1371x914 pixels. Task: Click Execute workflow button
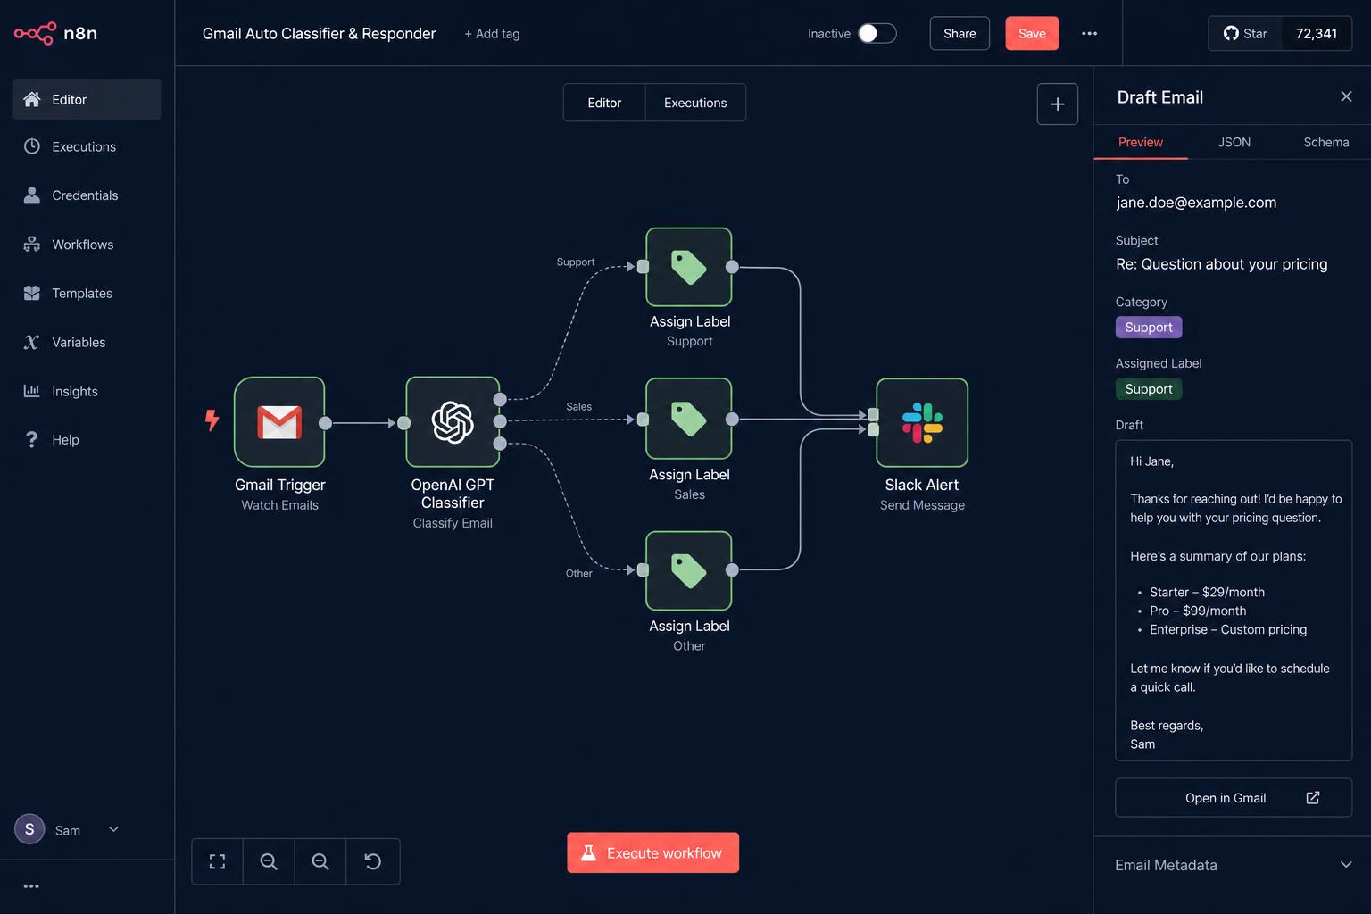pyautogui.click(x=652, y=853)
